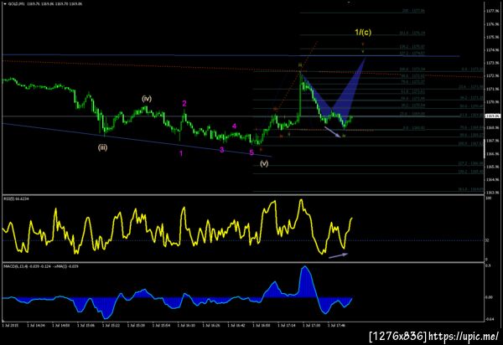
Task: Select the current price tag on price axis
Action: click(493, 116)
